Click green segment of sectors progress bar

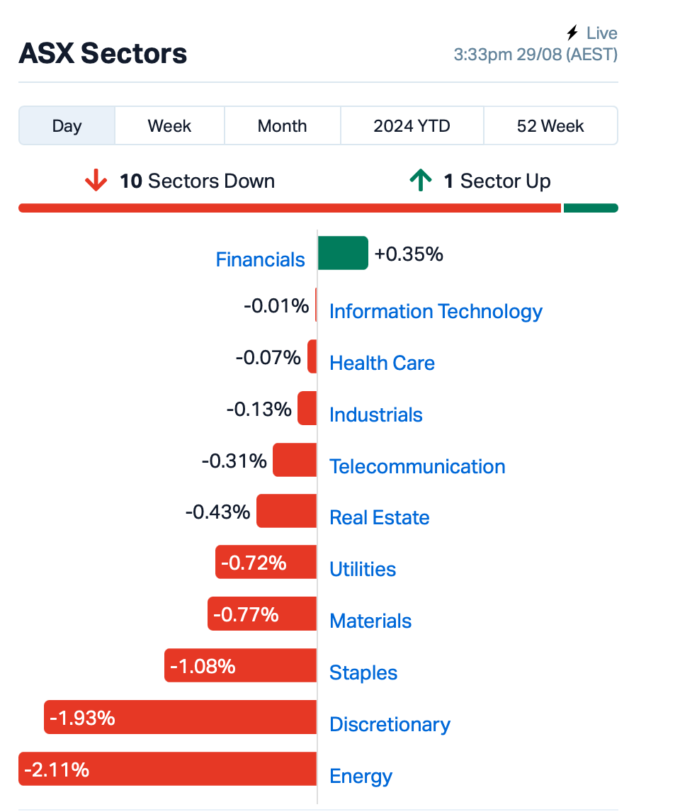point(591,208)
